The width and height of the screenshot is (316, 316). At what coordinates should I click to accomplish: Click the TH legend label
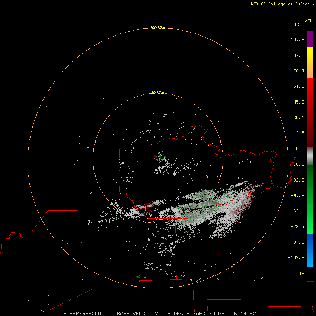[302, 274]
